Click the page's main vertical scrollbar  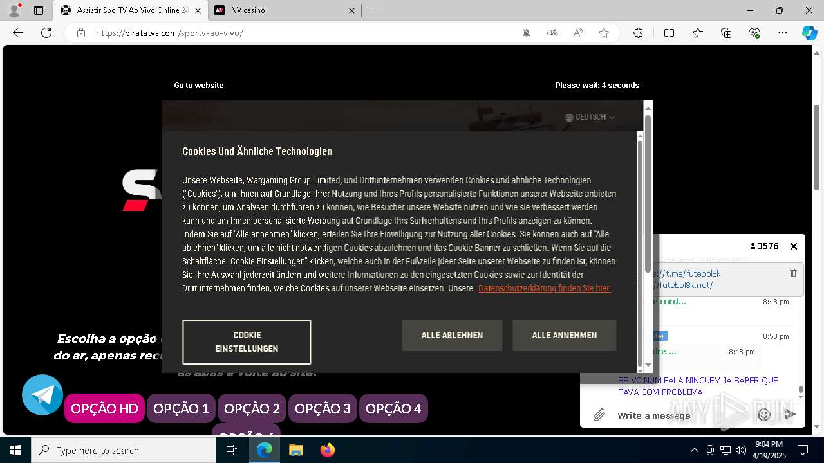coord(817,148)
